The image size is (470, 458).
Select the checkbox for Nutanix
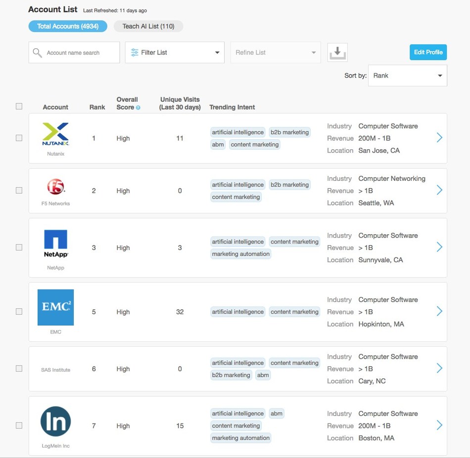tap(19, 138)
